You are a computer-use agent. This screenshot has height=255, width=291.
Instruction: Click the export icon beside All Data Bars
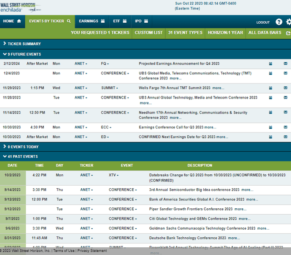(288, 33)
